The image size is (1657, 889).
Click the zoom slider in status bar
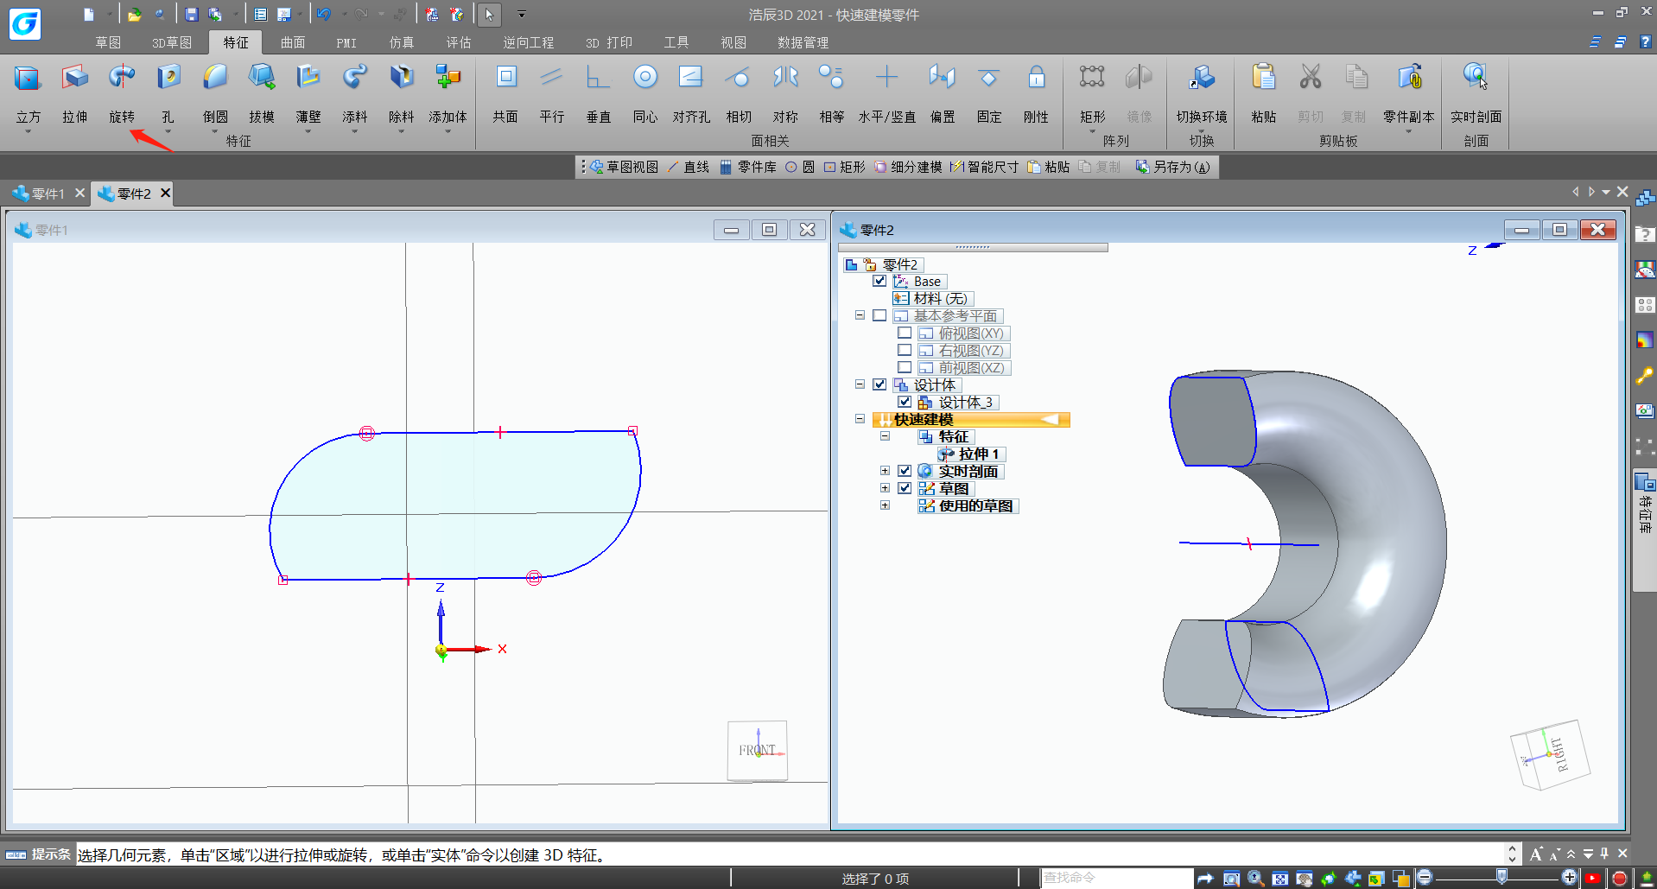(x=1501, y=878)
